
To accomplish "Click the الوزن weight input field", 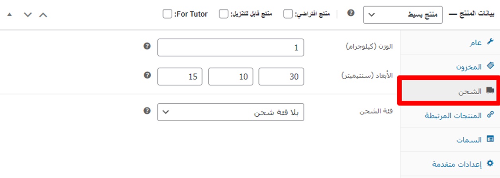I will (x=230, y=48).
